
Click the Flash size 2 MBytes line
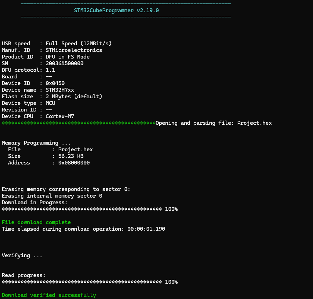[x=52, y=97]
